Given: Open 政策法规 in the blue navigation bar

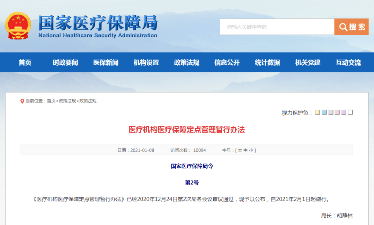Looking at the screenshot, I should (x=187, y=62).
